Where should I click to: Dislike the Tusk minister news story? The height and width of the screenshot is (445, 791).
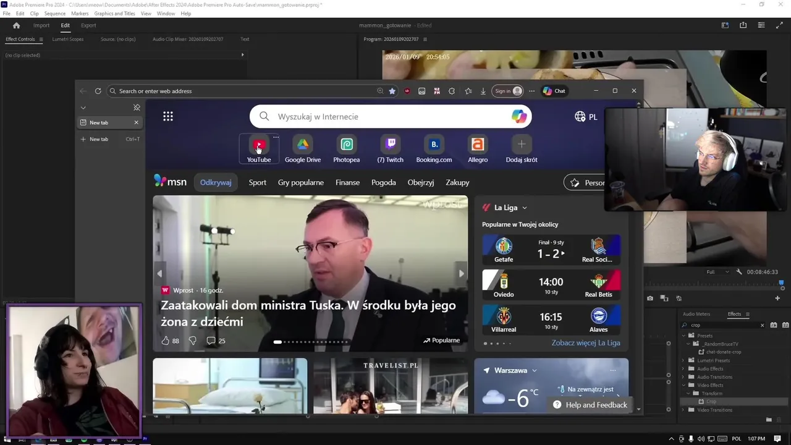[192, 341]
